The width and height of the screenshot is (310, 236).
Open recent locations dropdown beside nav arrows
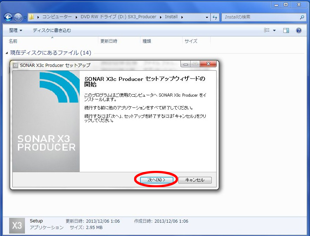pos(25,18)
